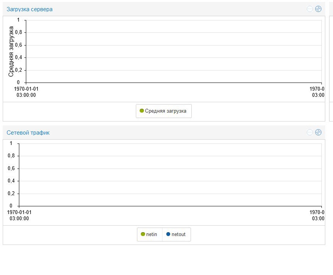Click the 1970-01-01 start date under Сетевой трафик chart

[19, 212]
